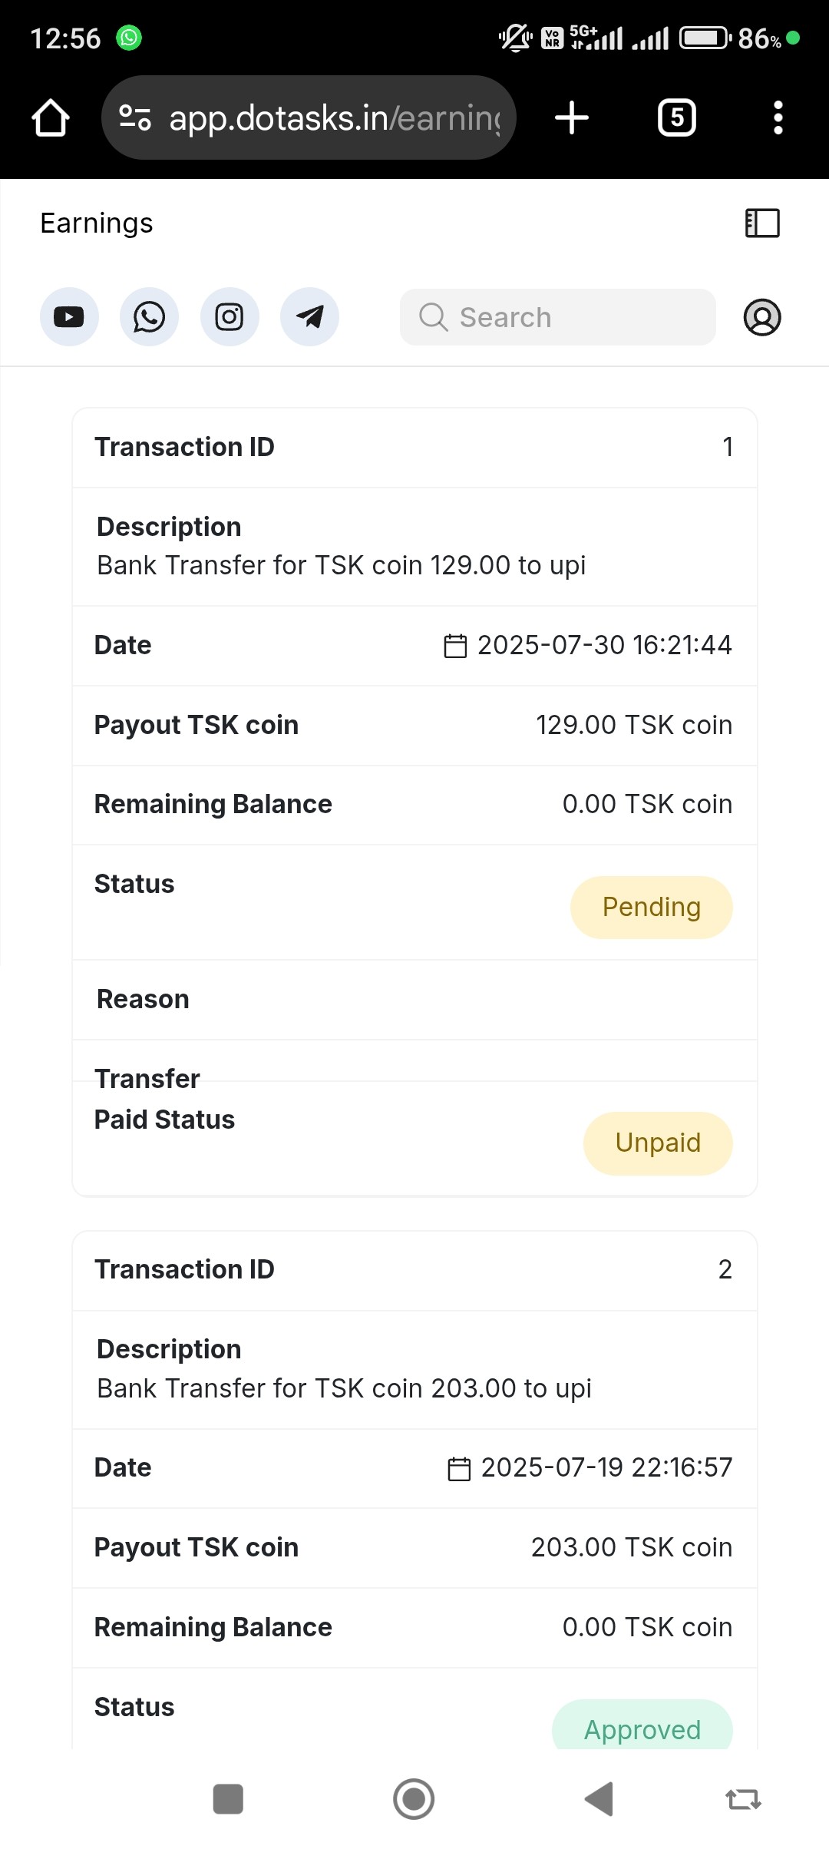Viewport: 829px width, 1849px height.
Task: Tap the Approved status badge
Action: pos(642,1729)
